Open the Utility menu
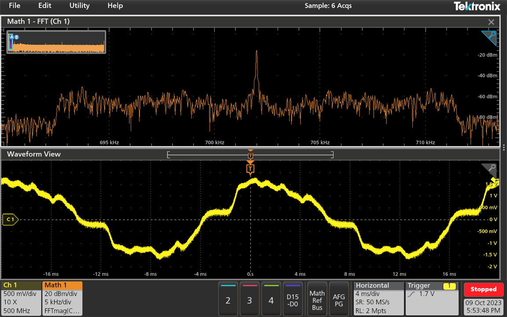 [80, 5]
